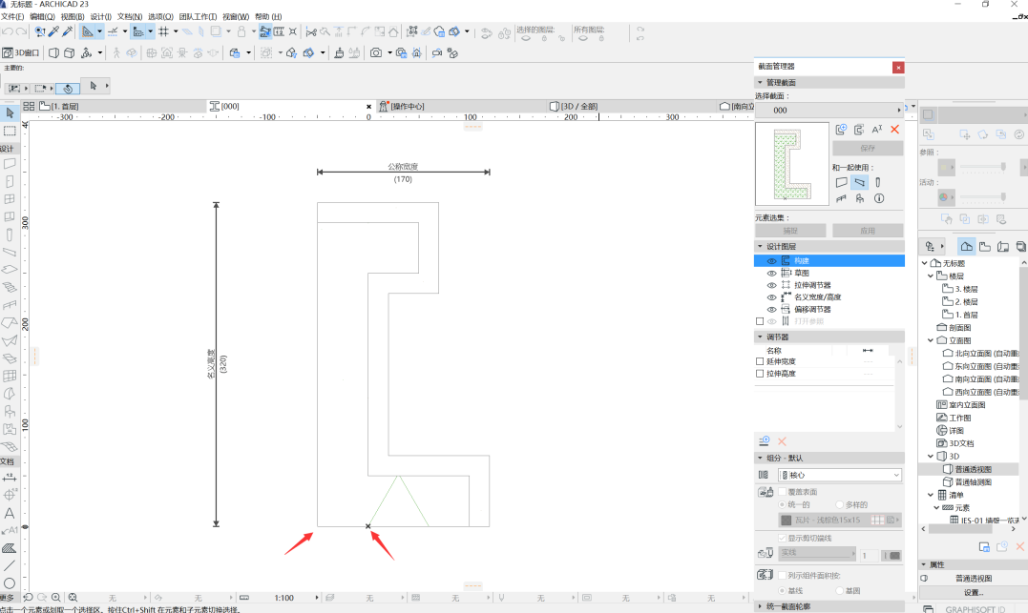
Task: Select the Arrow tool in the toolbox
Action: point(10,113)
